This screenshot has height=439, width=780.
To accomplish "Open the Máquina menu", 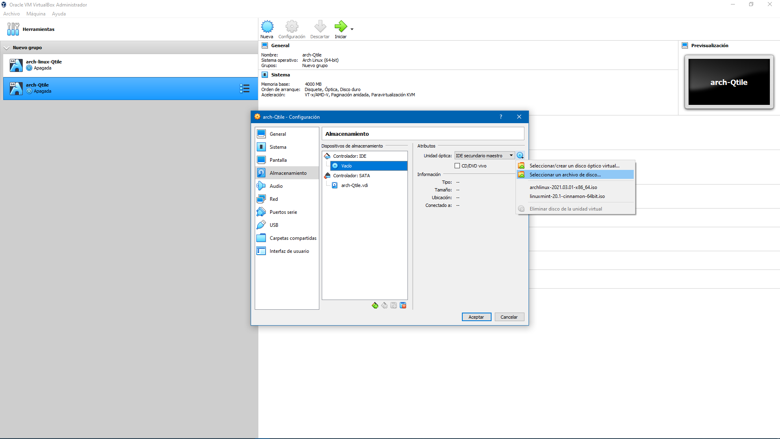I will [x=36, y=14].
